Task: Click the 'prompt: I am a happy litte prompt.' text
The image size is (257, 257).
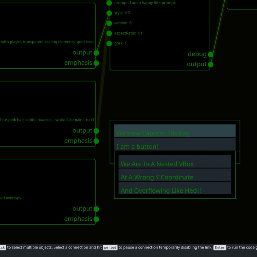Action: [145, 3]
